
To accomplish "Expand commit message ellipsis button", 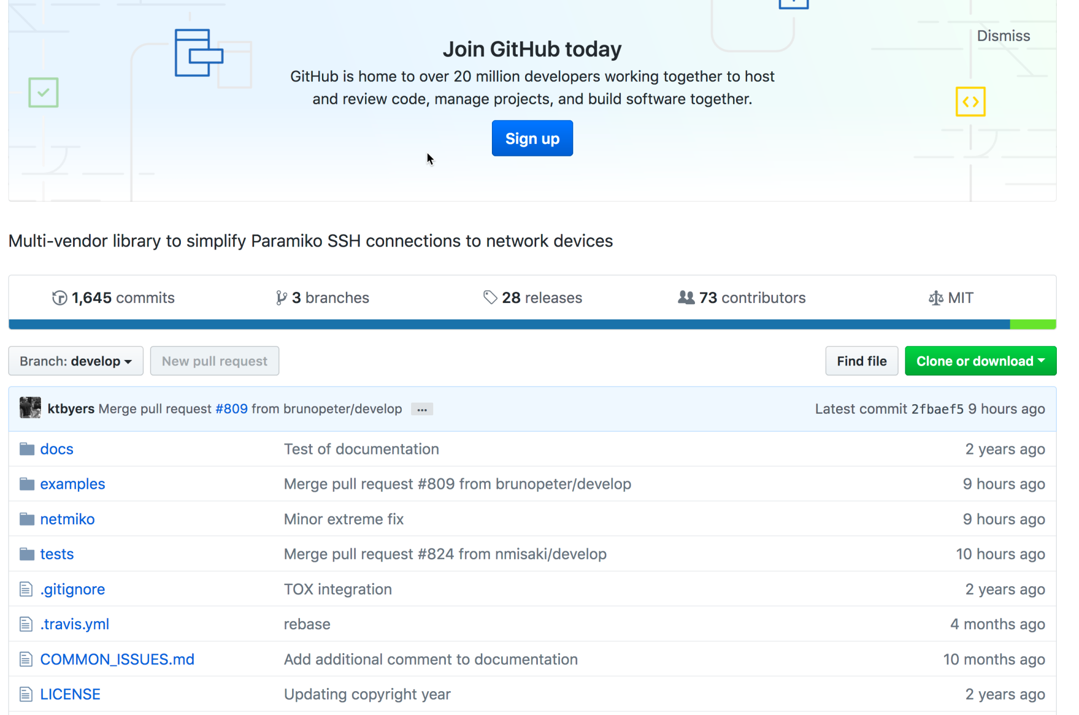I will [x=422, y=409].
